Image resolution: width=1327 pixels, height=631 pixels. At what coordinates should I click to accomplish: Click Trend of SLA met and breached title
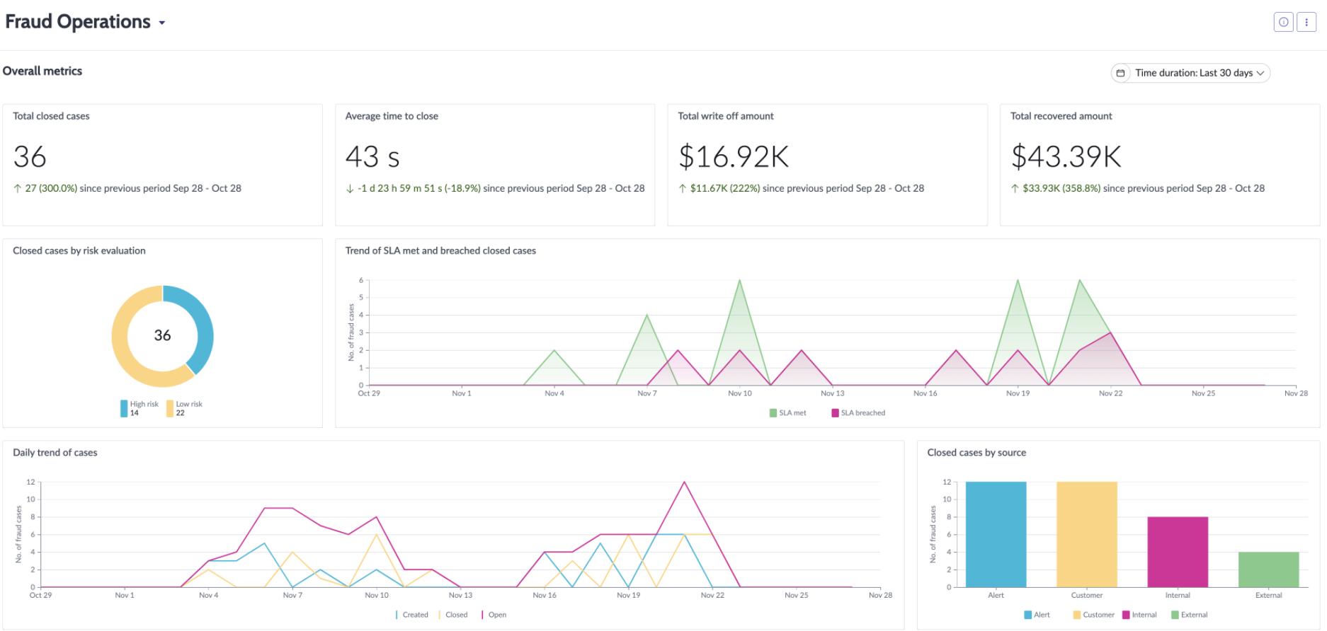(440, 250)
